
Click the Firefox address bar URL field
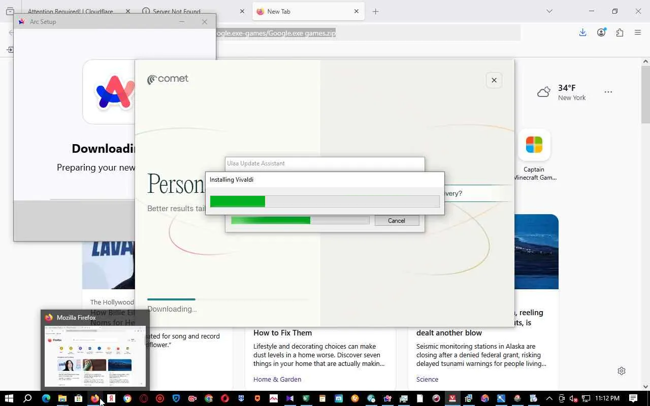(x=368, y=33)
